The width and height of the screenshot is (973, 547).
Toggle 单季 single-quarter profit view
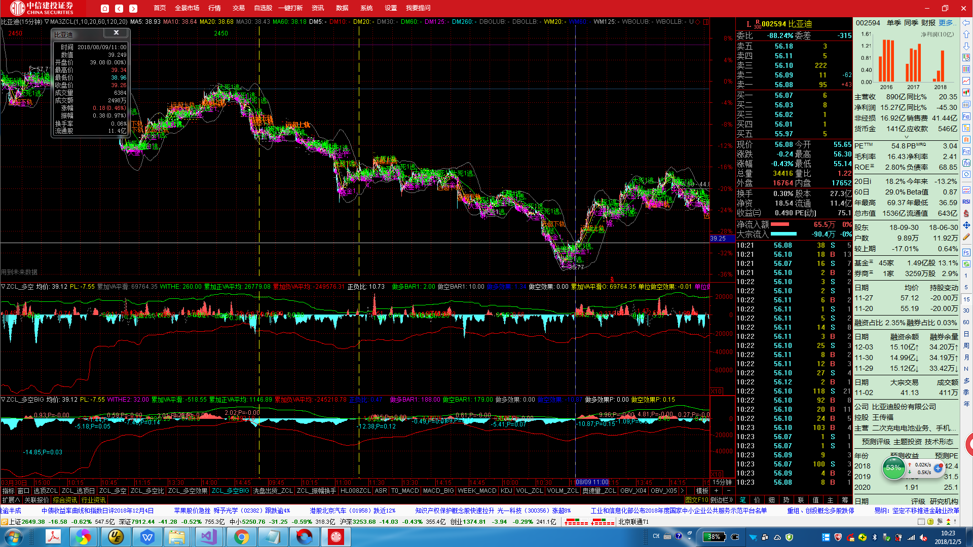[x=894, y=23]
